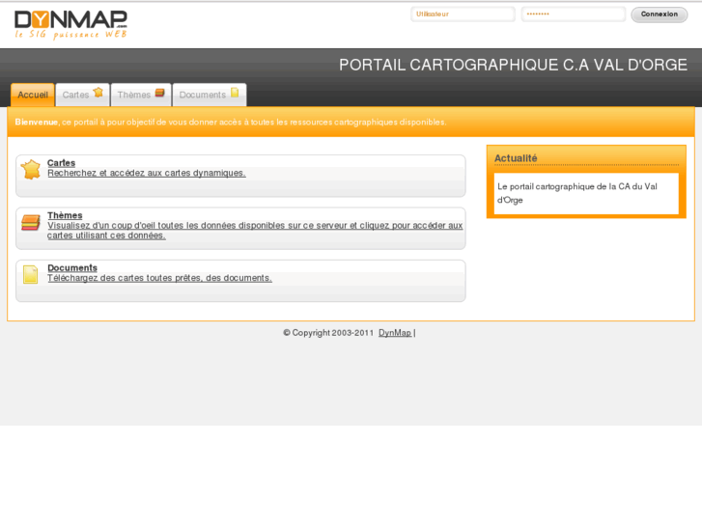Image resolution: width=702 pixels, height=526 pixels.
Task: Click the yellow document icon beside Documents
Action: [31, 274]
